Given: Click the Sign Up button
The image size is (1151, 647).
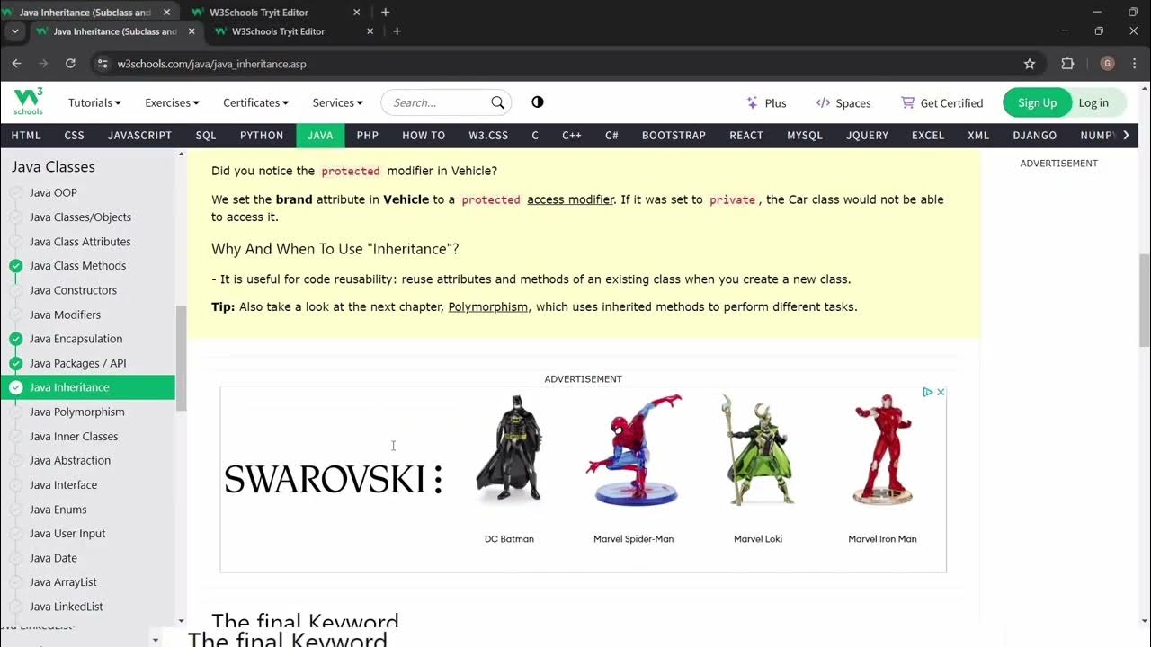Looking at the screenshot, I should click(1037, 102).
